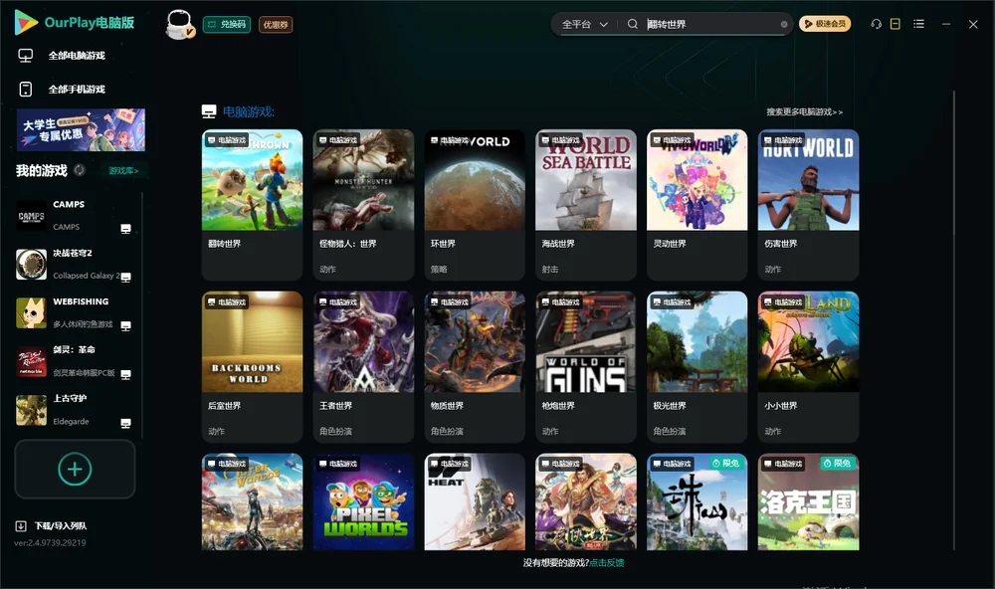Click the phone icon beside 全部手机游戏

[26, 89]
